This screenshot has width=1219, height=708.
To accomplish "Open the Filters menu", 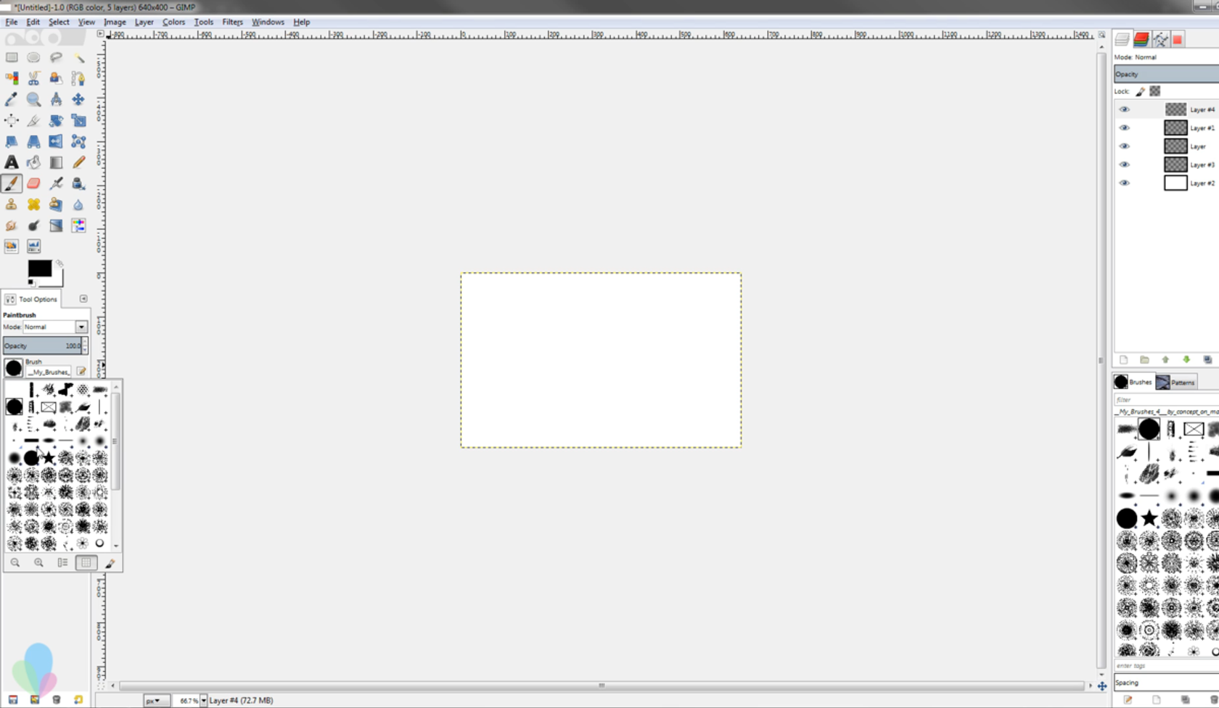I will tap(231, 22).
